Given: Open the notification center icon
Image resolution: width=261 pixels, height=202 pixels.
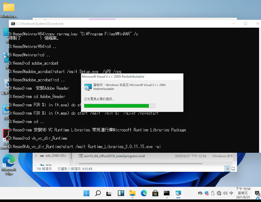Looking at the screenshot, I should (x=257, y=193).
